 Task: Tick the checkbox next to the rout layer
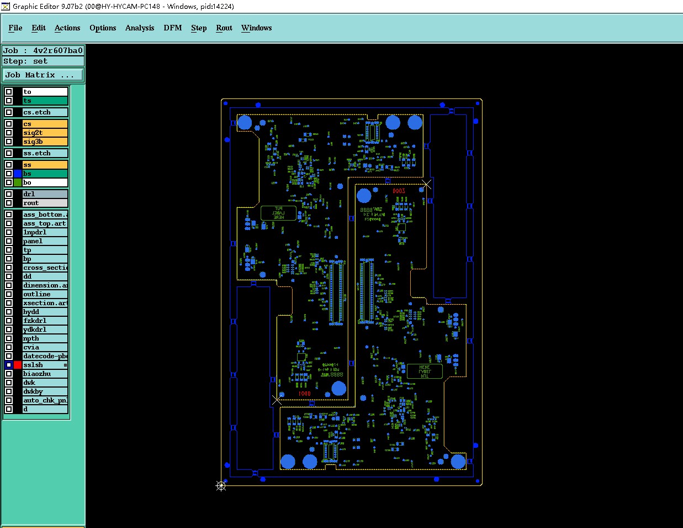click(x=9, y=203)
